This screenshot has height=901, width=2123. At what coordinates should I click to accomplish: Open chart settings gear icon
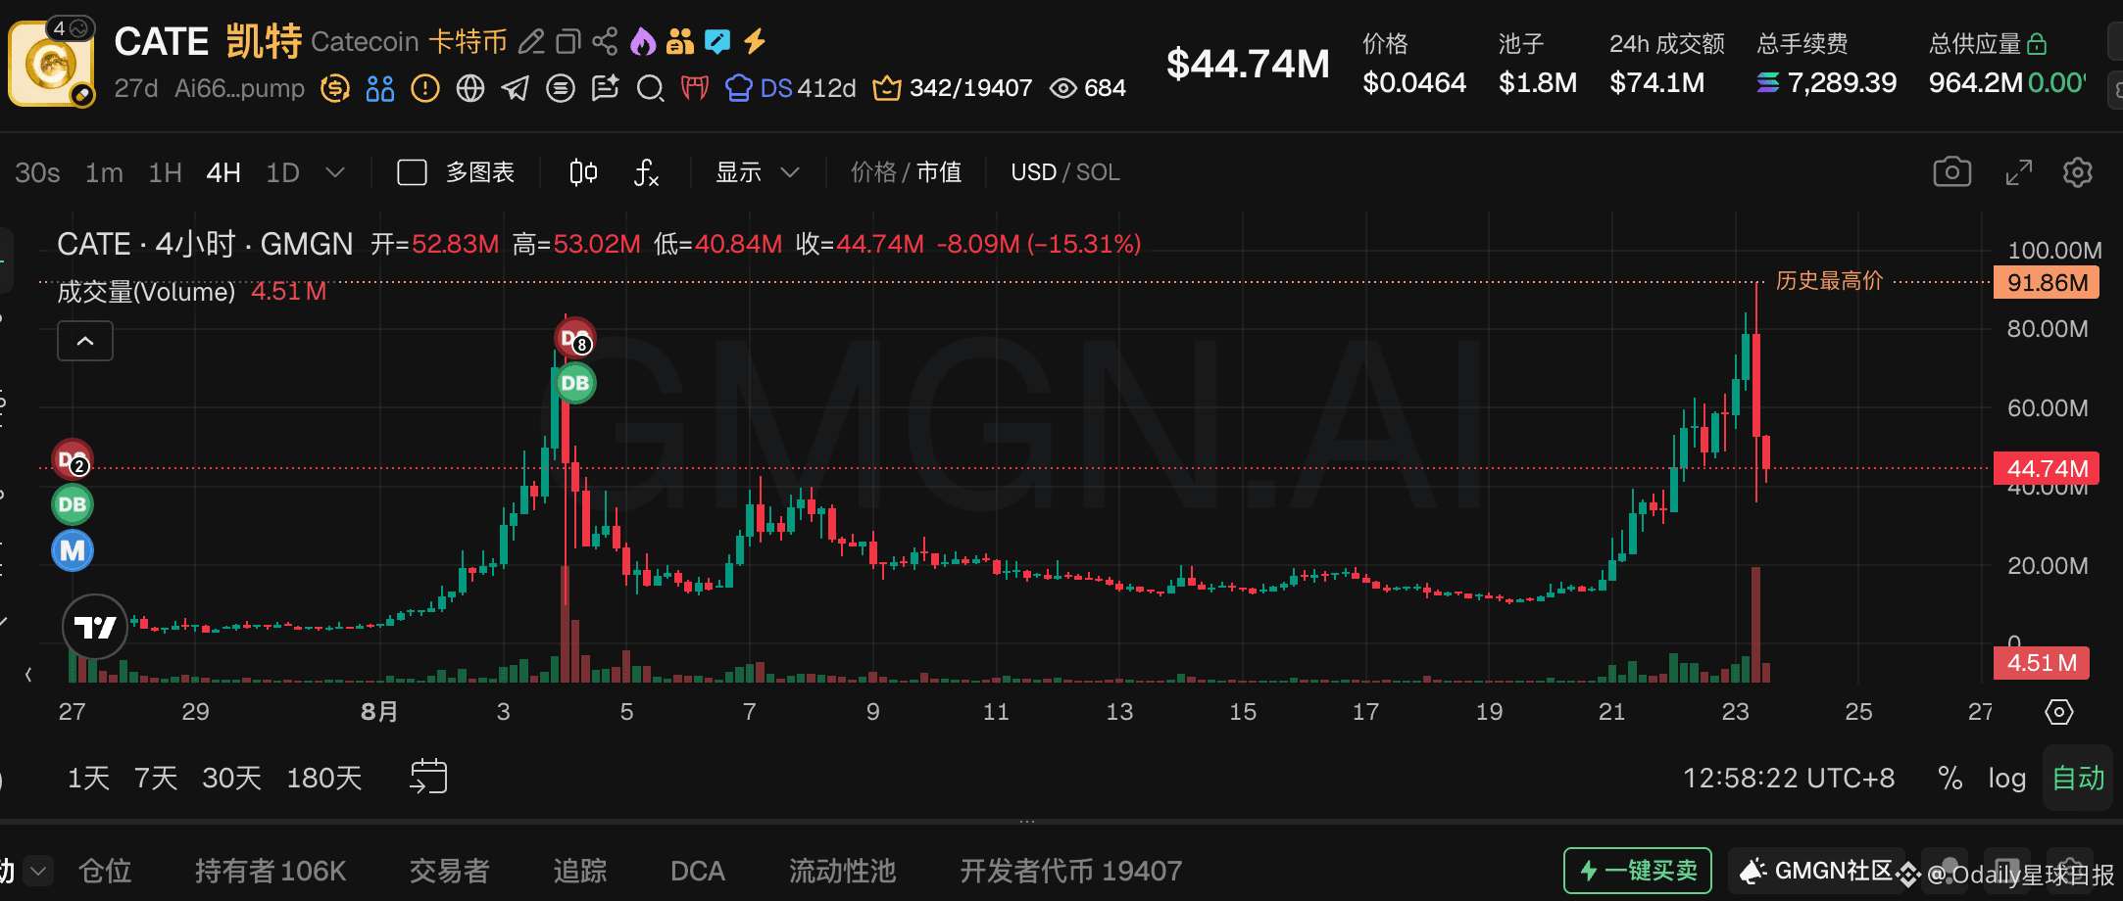click(2077, 172)
